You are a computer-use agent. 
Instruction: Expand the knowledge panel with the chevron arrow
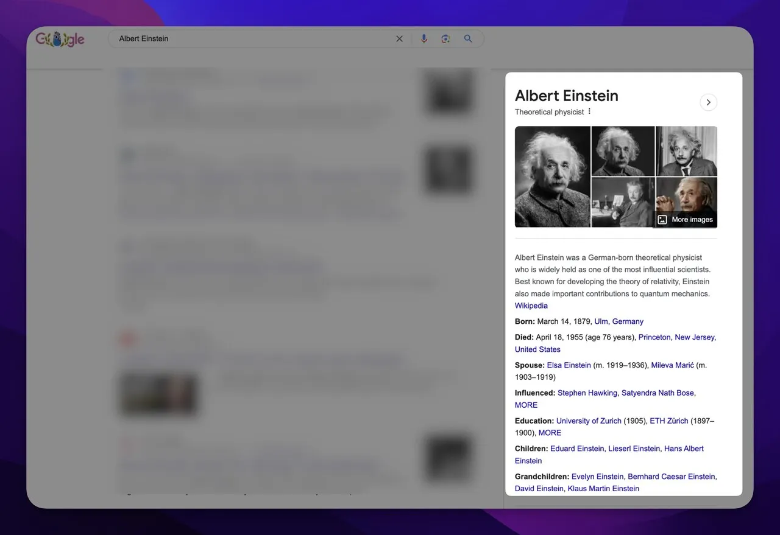point(708,102)
